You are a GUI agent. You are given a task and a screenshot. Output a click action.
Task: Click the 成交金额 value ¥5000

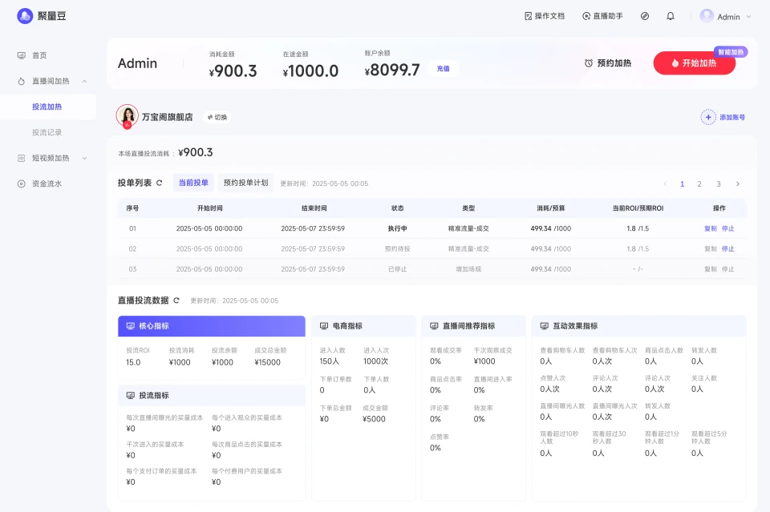[374, 419]
